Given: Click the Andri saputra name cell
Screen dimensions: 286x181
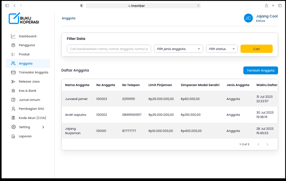Looking at the screenshot, I should [76, 115].
